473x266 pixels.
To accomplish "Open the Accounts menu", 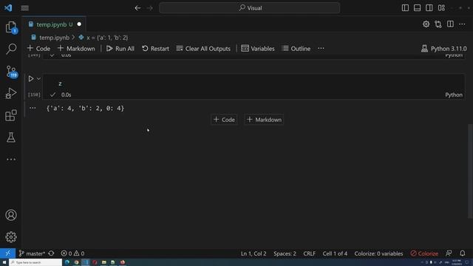I will pyautogui.click(x=11, y=215).
